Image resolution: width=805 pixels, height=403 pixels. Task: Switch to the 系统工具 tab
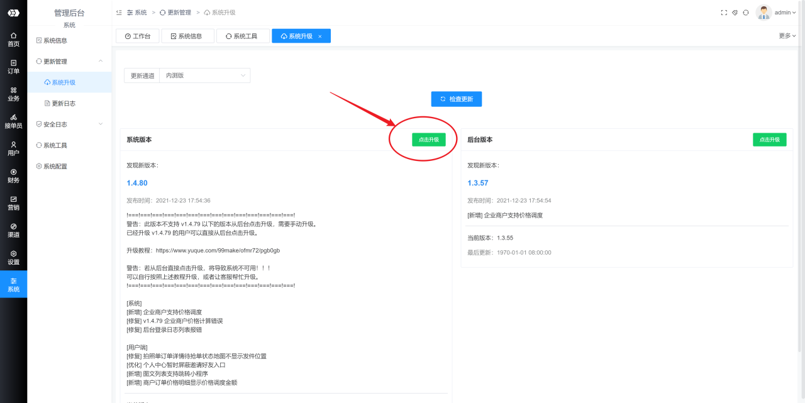pyautogui.click(x=243, y=36)
